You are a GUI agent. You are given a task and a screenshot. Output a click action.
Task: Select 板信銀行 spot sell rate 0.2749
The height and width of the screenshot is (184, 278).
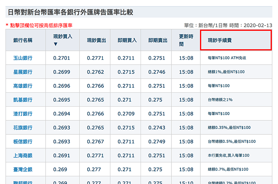pyautogui.click(x=157, y=142)
